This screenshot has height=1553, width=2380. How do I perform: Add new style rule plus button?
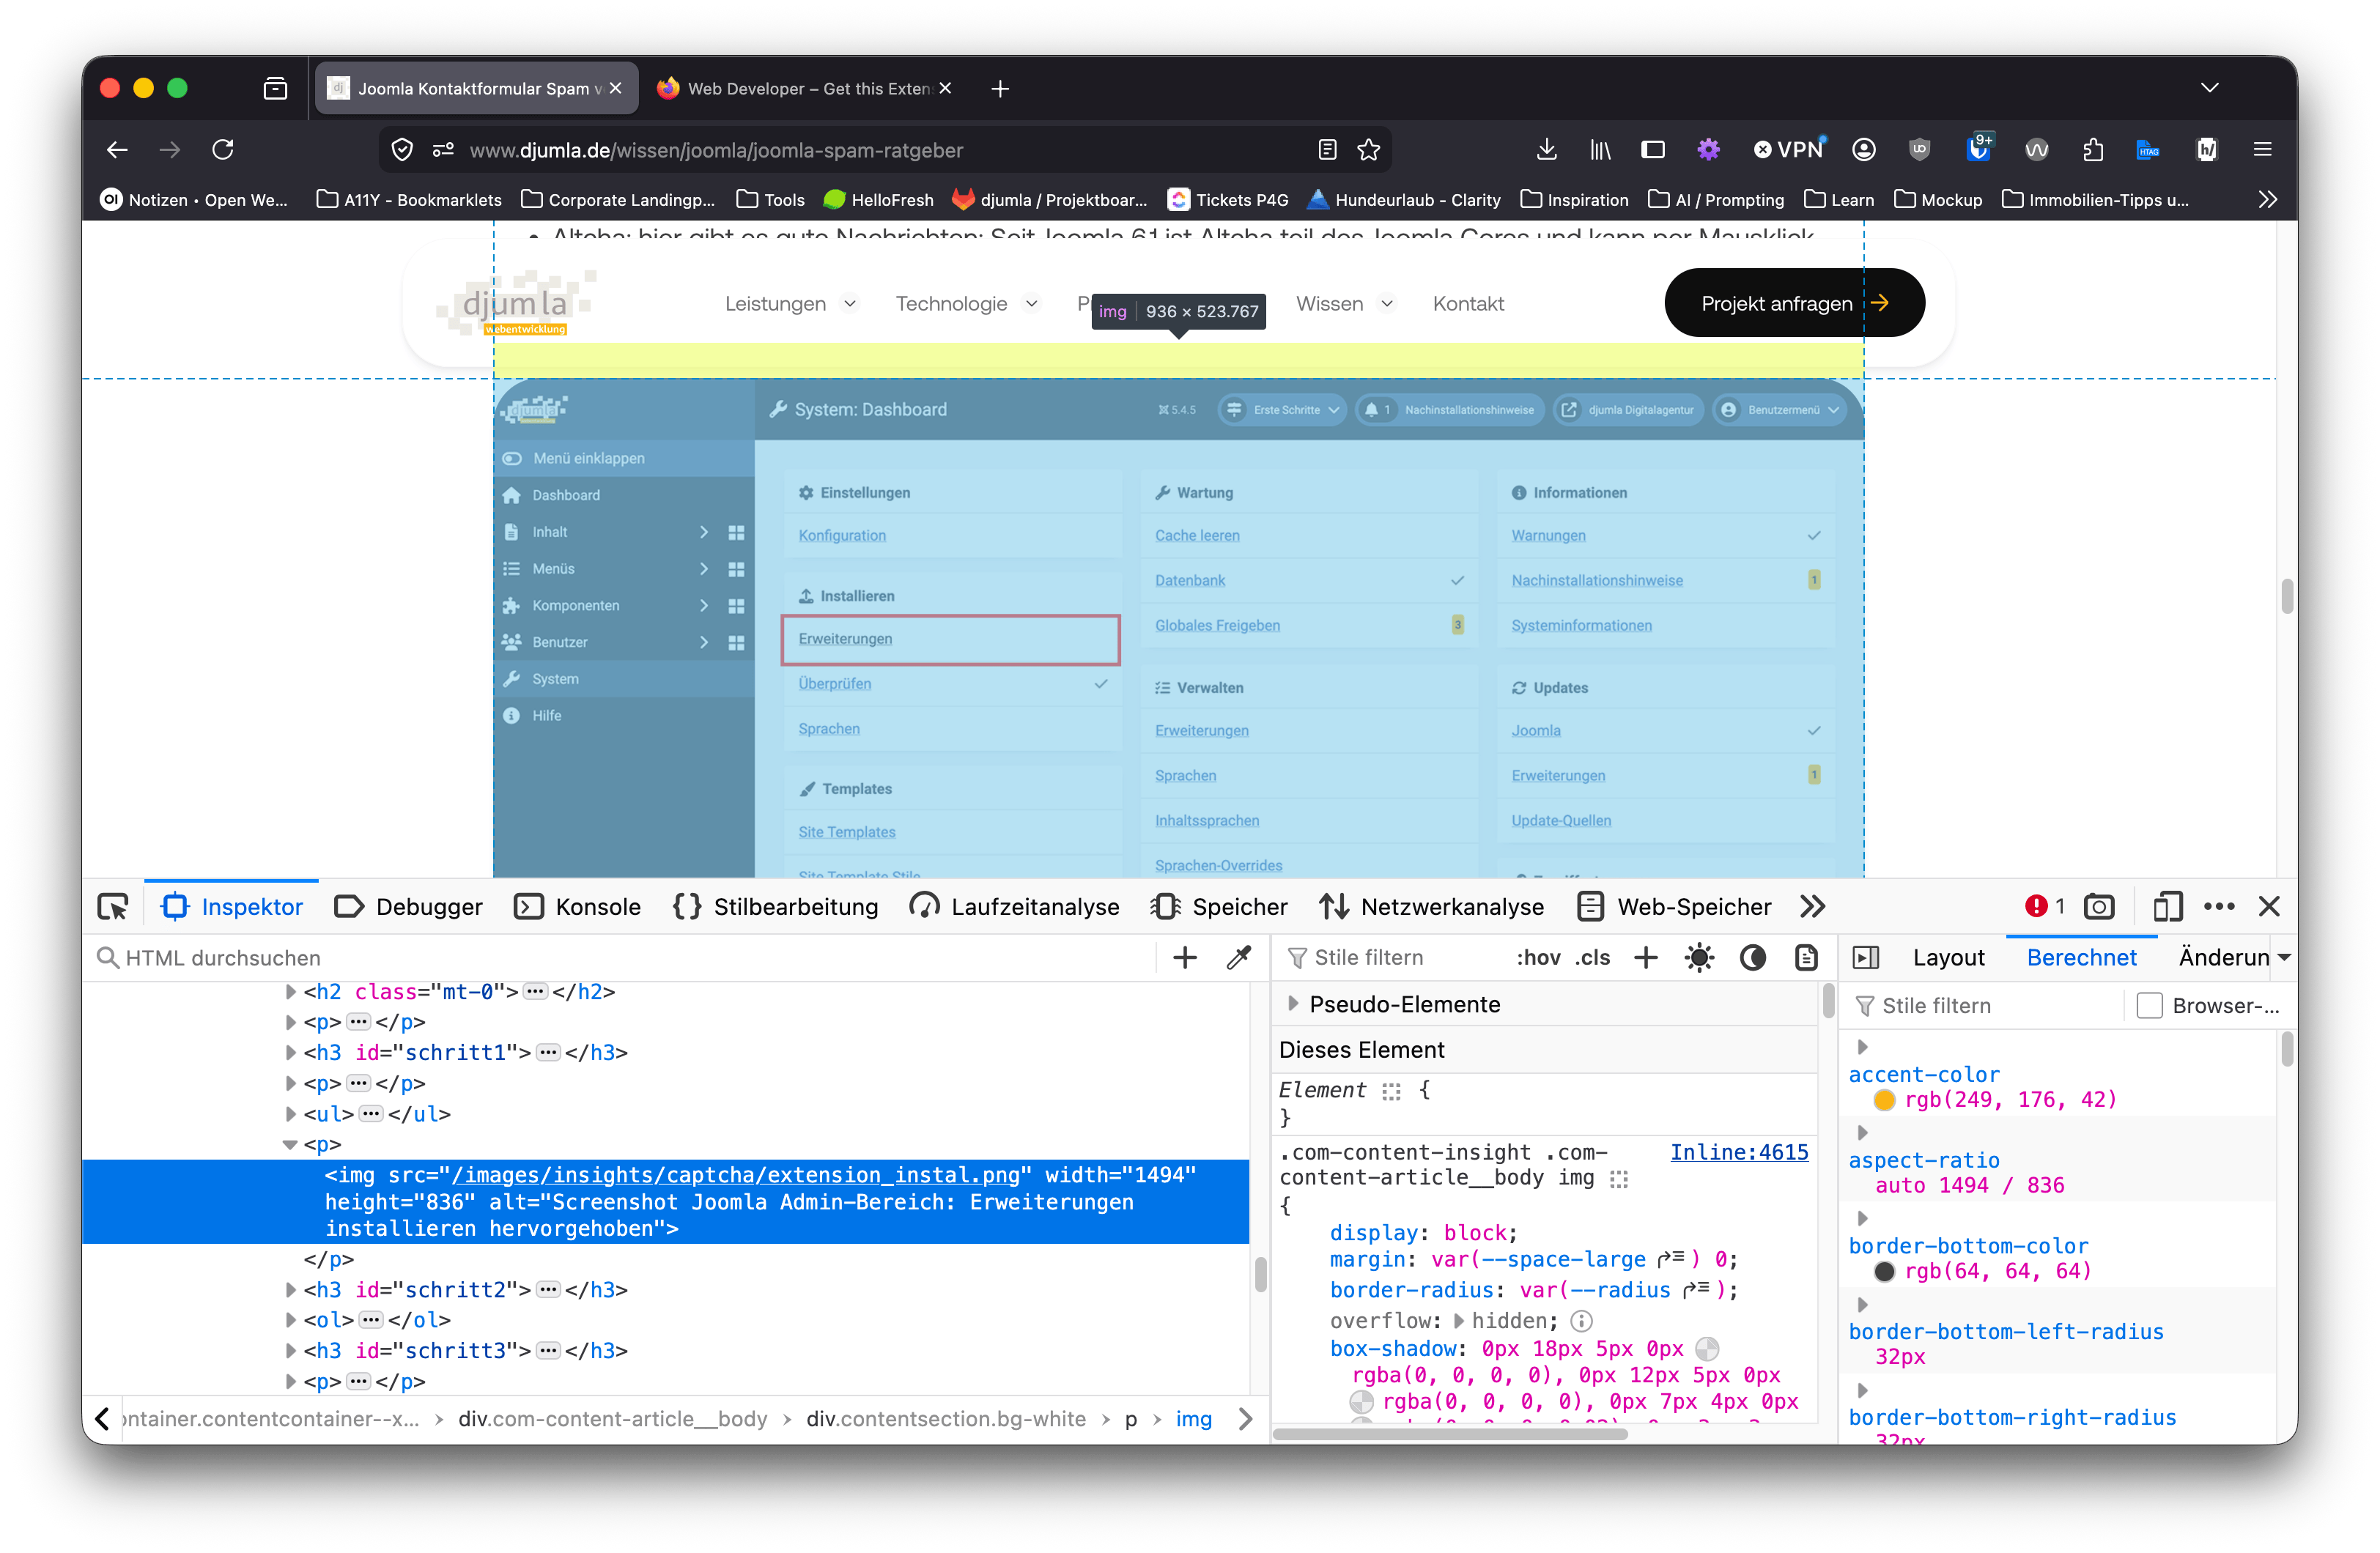(1645, 957)
